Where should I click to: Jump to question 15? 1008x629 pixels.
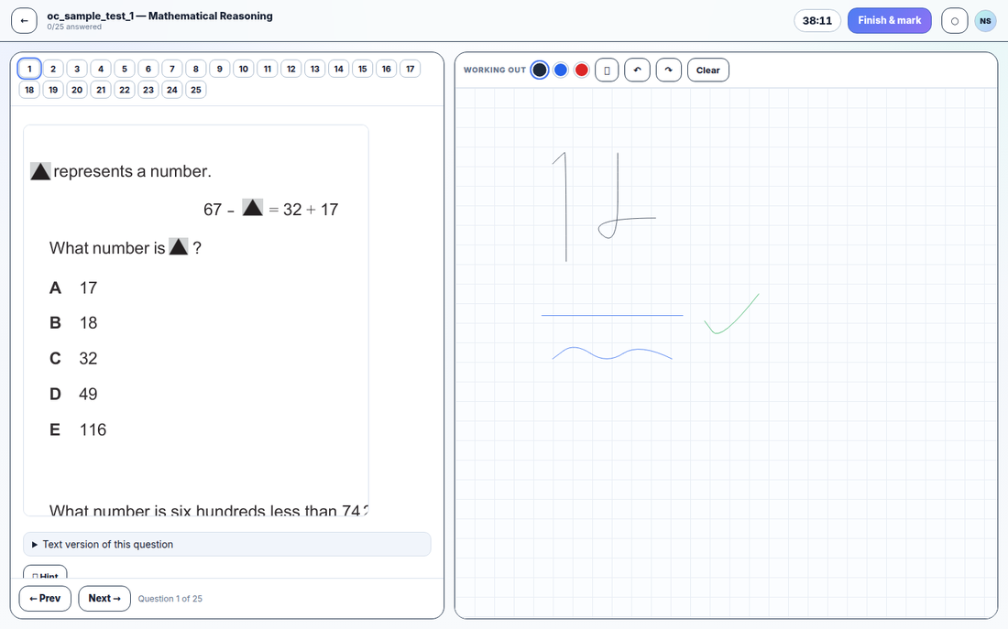363,69
